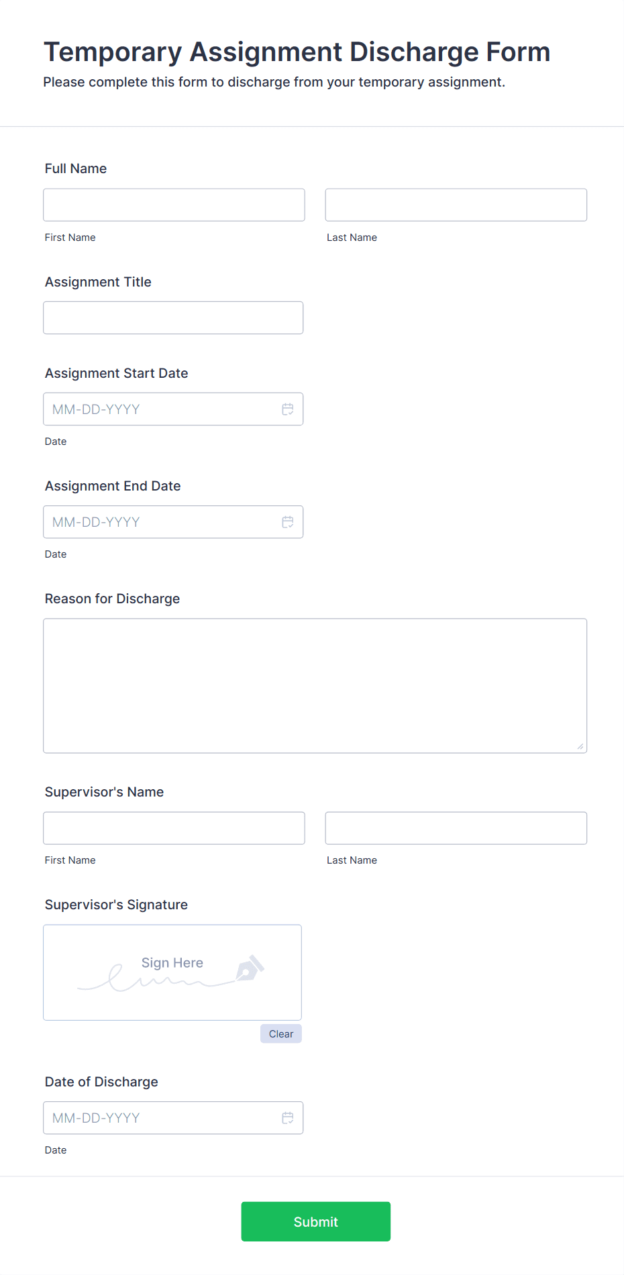Open calendar icon for Assignment Start Date

[x=288, y=409]
